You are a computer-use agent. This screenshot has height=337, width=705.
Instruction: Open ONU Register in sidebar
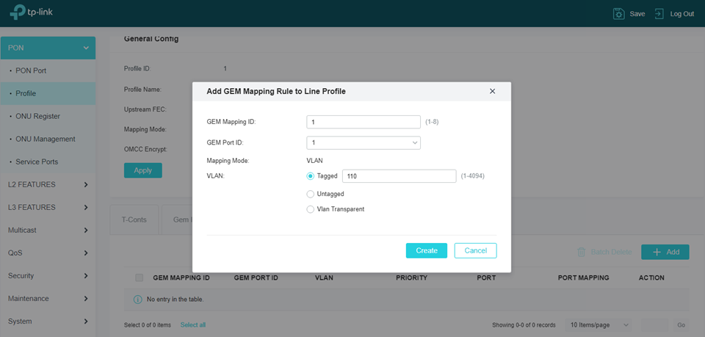click(x=37, y=116)
